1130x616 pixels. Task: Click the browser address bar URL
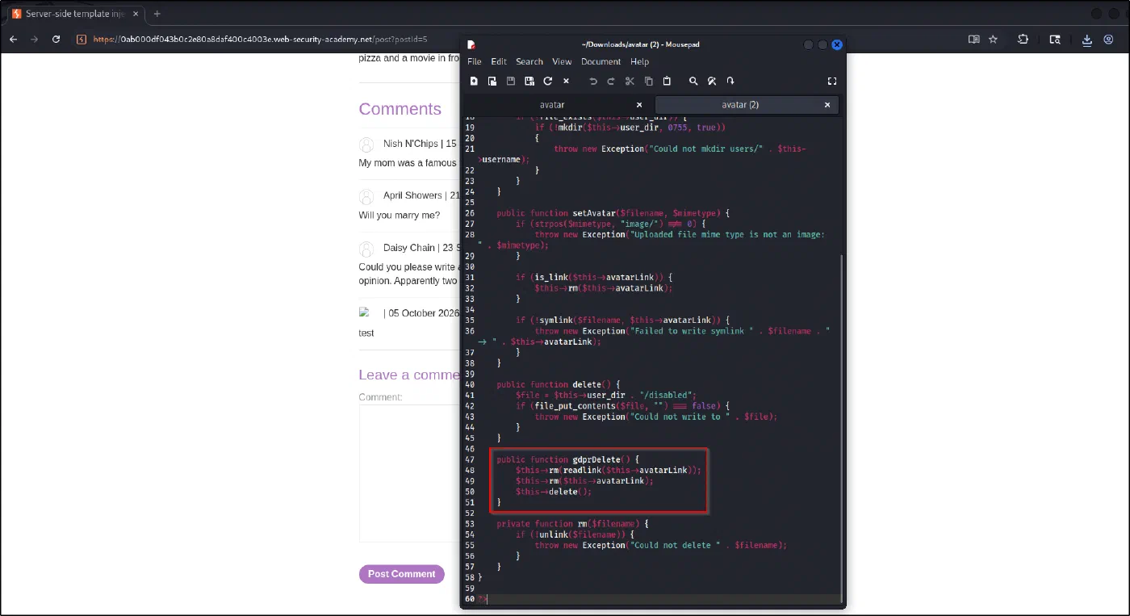(x=260, y=39)
